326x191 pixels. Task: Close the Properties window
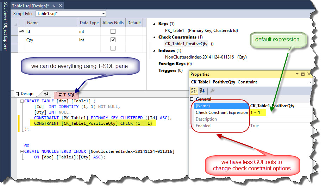308,74
